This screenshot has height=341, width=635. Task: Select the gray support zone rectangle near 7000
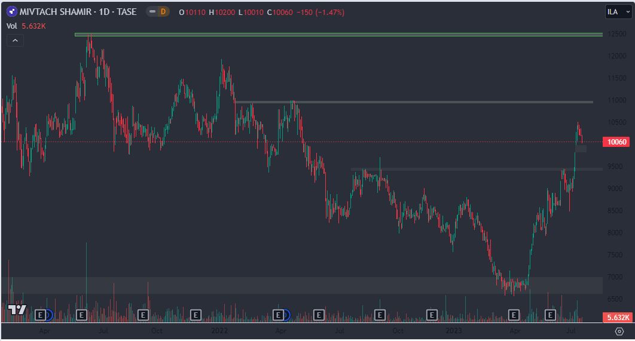pyautogui.click(x=302, y=285)
